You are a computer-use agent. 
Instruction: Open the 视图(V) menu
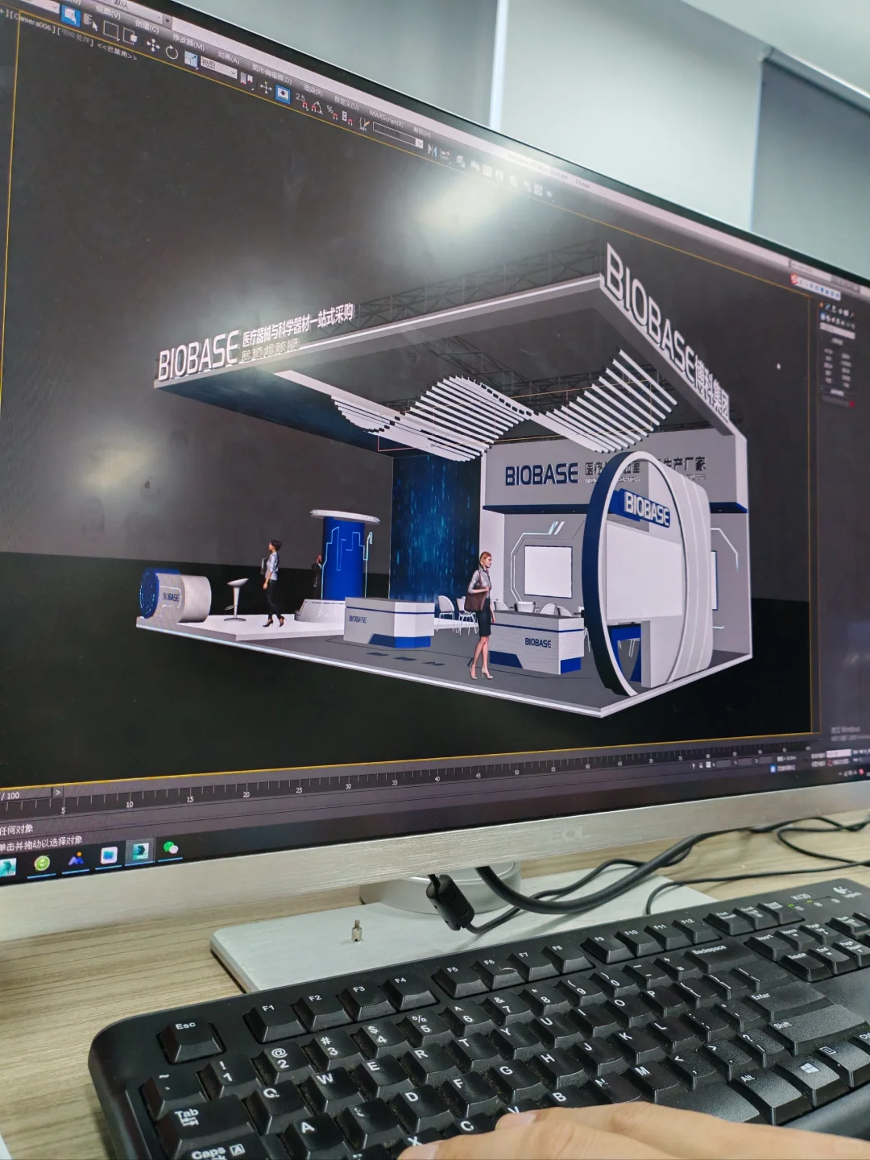(107, 12)
